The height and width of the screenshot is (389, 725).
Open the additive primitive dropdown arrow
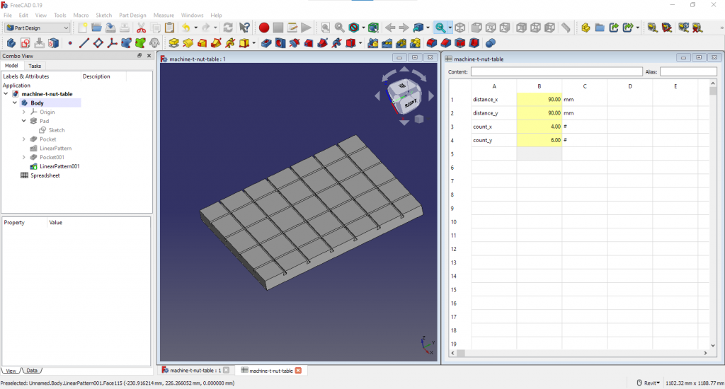pyautogui.click(x=254, y=43)
